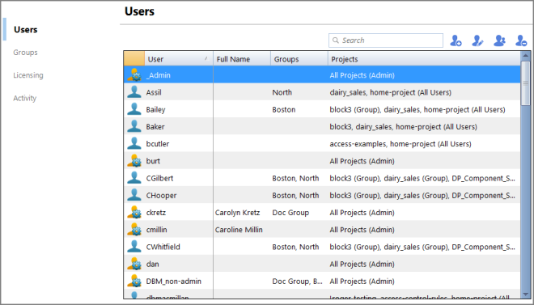
Task: Open the Groups section in sidebar
Action: [25, 53]
